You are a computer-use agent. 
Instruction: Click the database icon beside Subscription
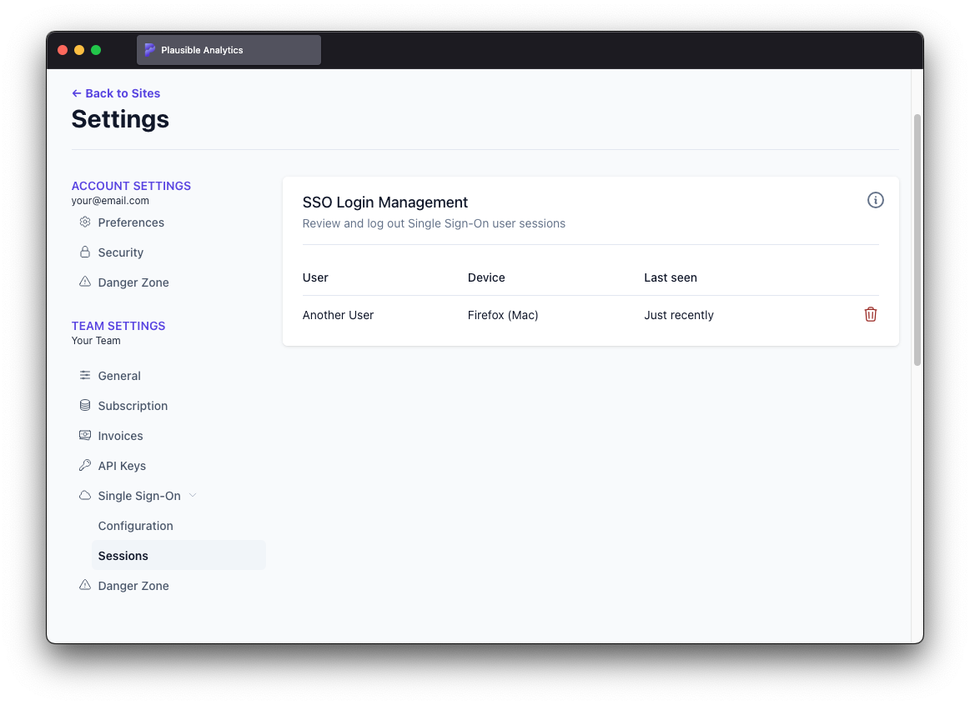click(85, 406)
